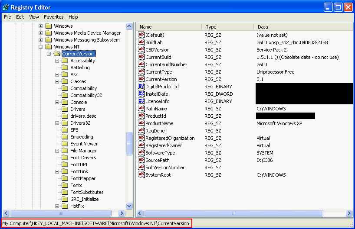This screenshot has height=229, width=355.
Task: Expand the Asr key
Action: (57, 75)
